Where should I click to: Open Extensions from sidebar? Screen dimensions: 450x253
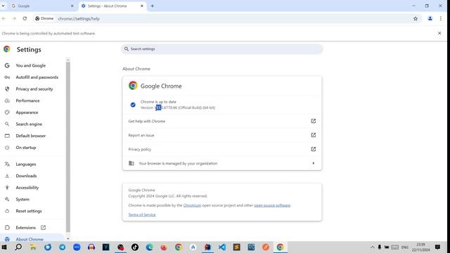pos(25,228)
